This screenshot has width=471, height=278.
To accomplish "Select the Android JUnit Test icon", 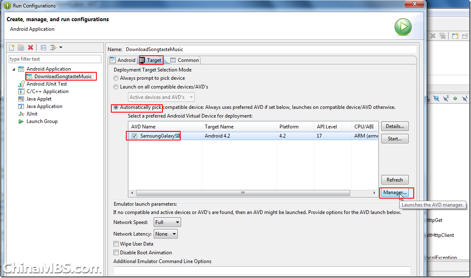I will (21, 84).
